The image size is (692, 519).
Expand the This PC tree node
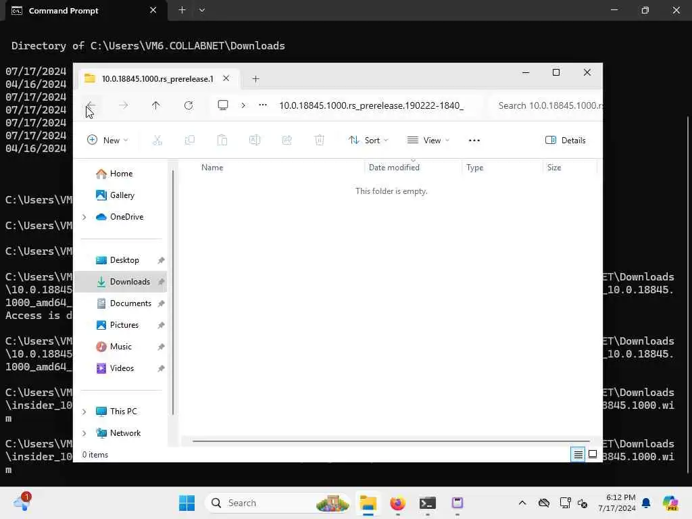pyautogui.click(x=84, y=412)
